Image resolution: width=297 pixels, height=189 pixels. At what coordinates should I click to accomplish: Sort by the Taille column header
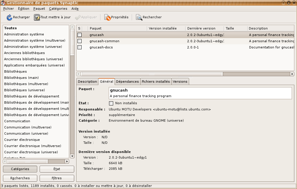[x=236, y=28]
